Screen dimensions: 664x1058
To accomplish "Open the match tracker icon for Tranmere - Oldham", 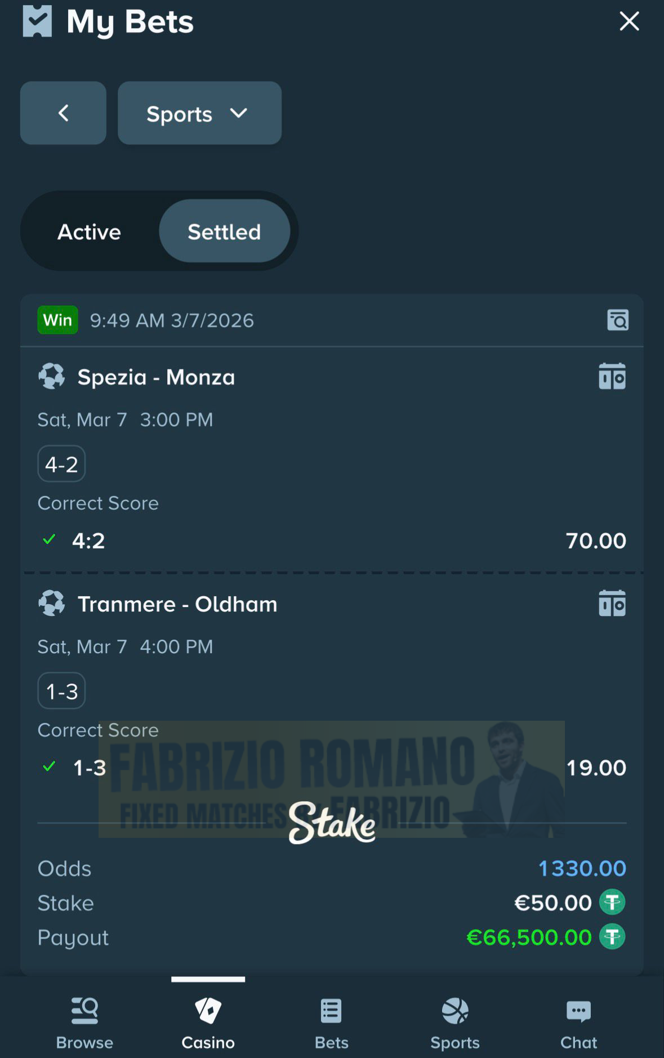I will point(613,603).
